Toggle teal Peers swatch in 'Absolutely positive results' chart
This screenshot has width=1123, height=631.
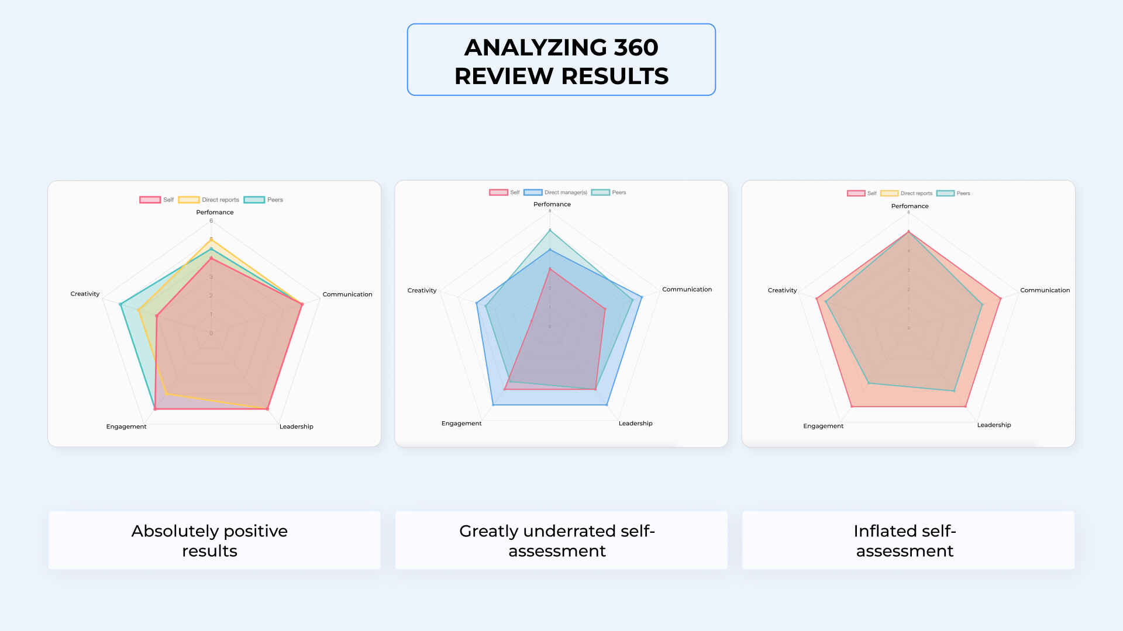point(254,200)
